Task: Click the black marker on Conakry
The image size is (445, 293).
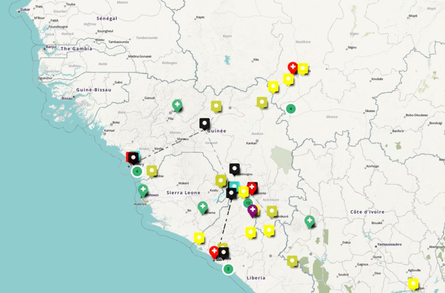Action: [133, 157]
